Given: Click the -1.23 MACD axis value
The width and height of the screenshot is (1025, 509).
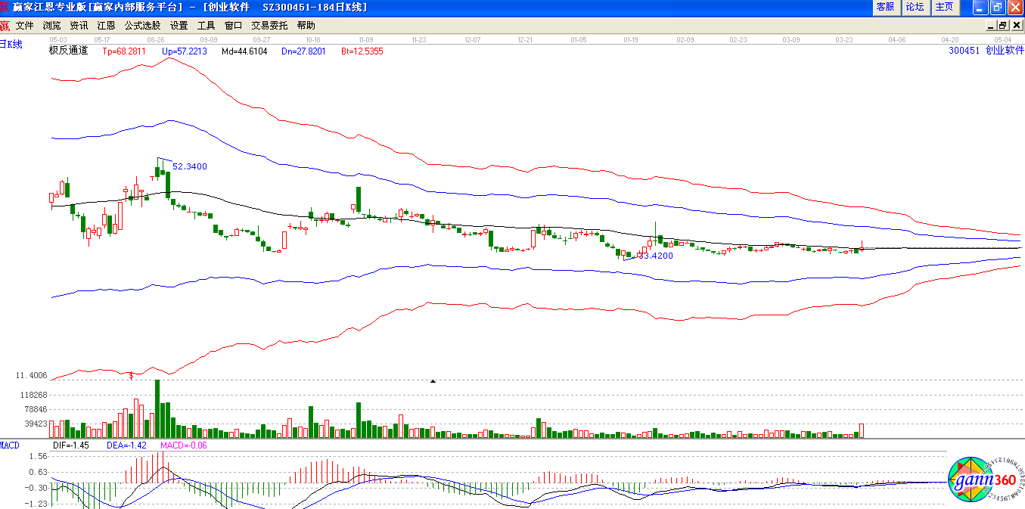Looking at the screenshot, I should (37, 504).
